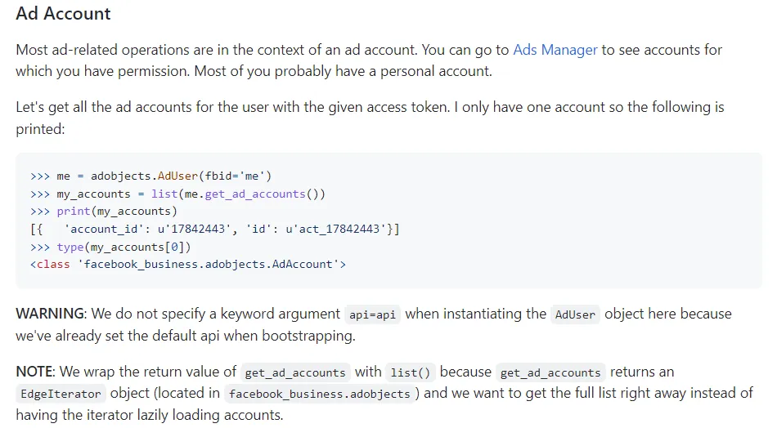Click the list() inline code snippet
This screenshot has width=777, height=428.
click(x=408, y=372)
